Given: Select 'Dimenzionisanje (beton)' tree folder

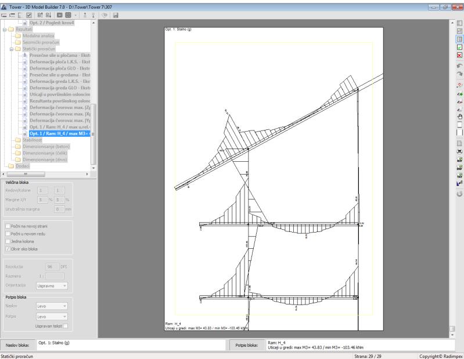Looking at the screenshot, I should click(x=46, y=147).
